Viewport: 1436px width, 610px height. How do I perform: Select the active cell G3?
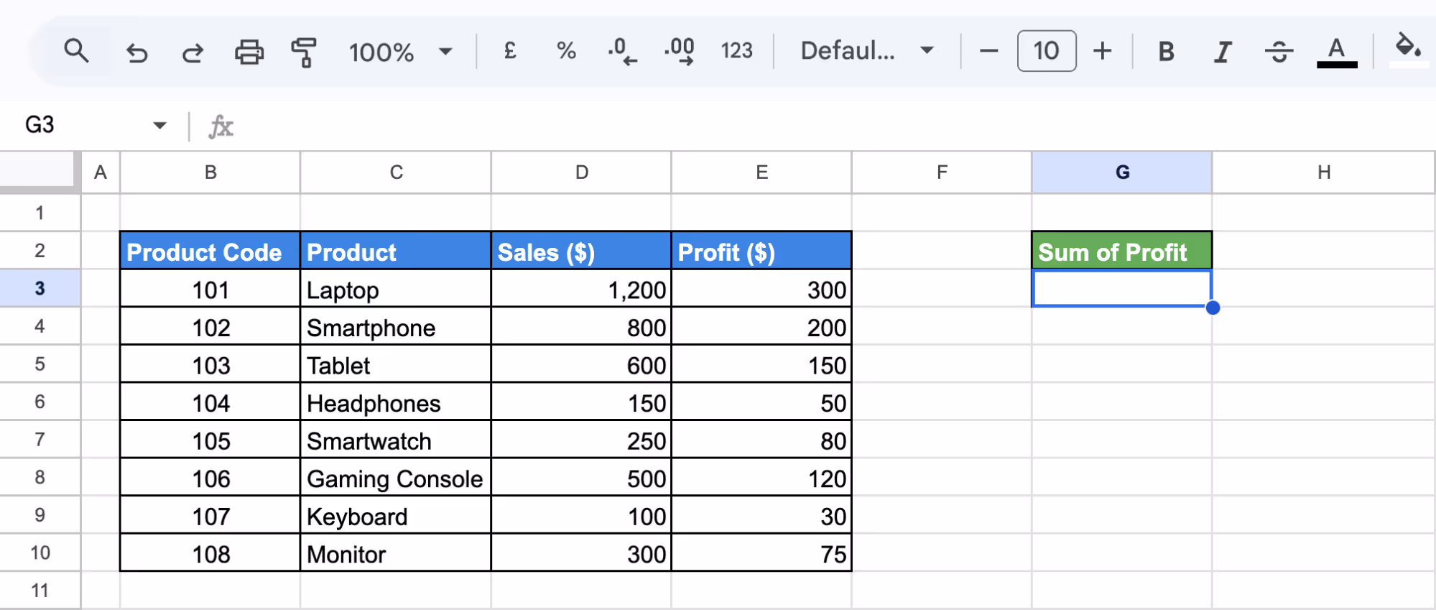point(1122,288)
